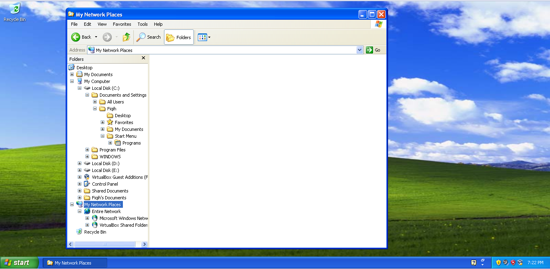This screenshot has height=269, width=550.
Task: Select Fiqih's Documents folder icon
Action: [x=87, y=198]
